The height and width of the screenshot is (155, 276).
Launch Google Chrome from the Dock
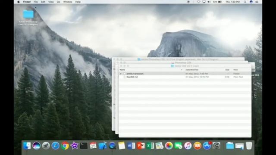[65, 146]
